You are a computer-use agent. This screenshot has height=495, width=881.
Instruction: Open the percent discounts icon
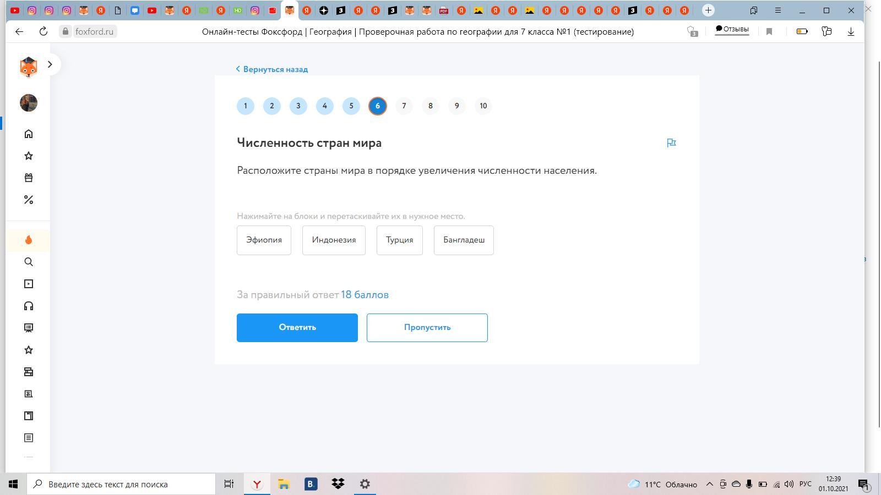(29, 200)
